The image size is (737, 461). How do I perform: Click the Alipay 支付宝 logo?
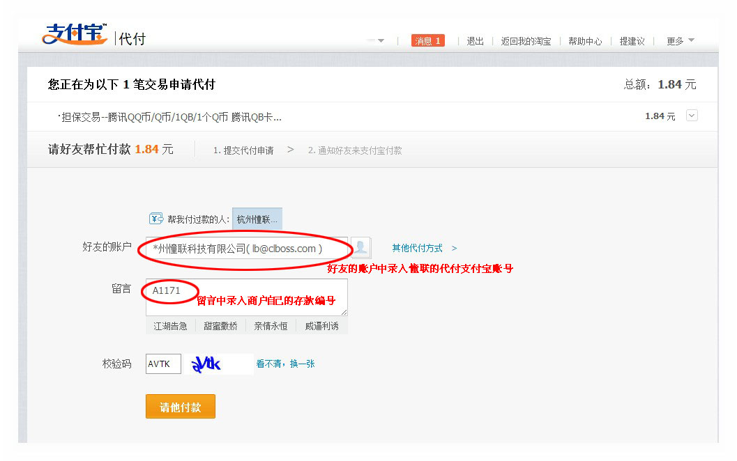pyautogui.click(x=75, y=34)
